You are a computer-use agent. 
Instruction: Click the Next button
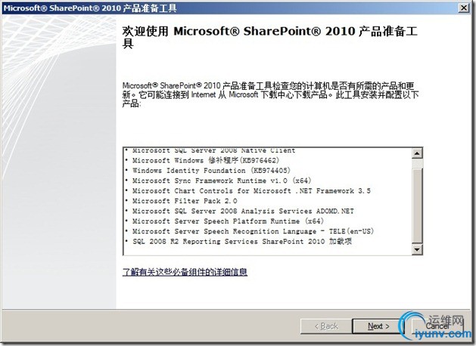click(378, 326)
